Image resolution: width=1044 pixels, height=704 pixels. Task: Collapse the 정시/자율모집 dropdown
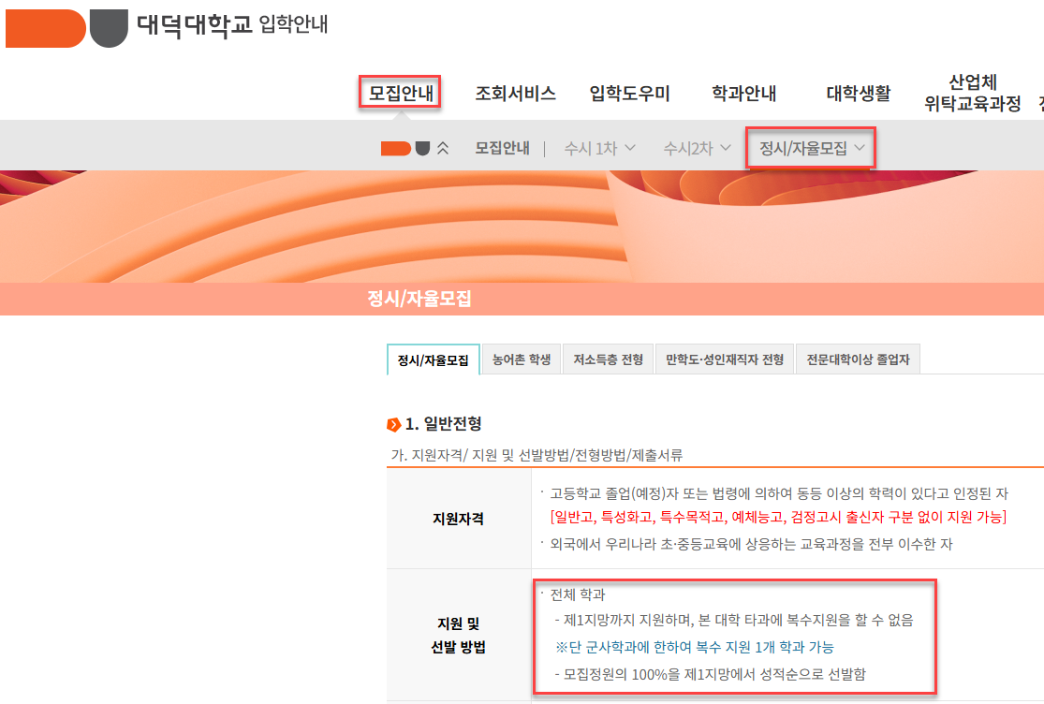[x=809, y=147]
